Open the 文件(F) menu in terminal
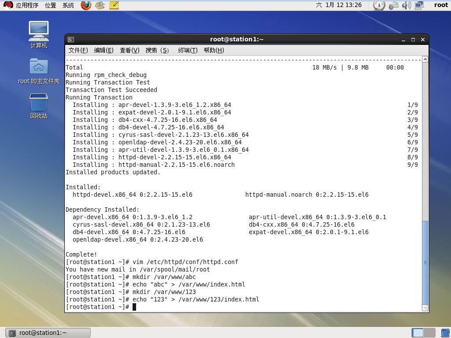 point(78,50)
